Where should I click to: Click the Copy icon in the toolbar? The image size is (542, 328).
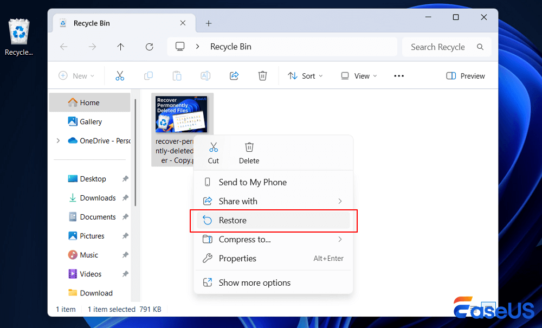[148, 75]
